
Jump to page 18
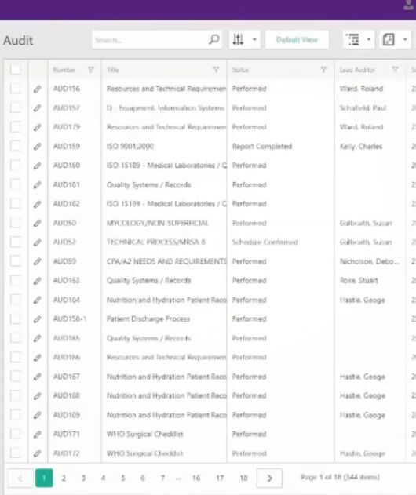(x=243, y=478)
